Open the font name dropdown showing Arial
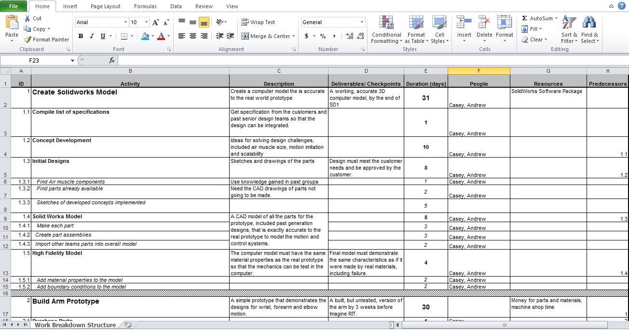 point(125,22)
